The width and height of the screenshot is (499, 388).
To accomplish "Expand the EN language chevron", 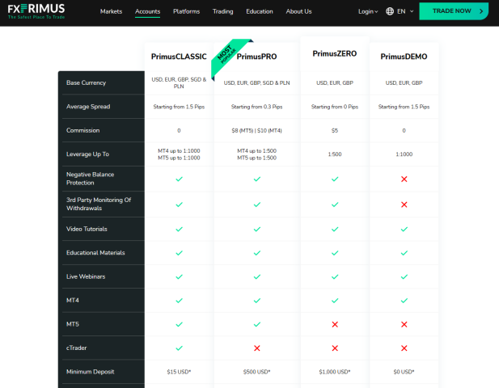I will [x=412, y=11].
